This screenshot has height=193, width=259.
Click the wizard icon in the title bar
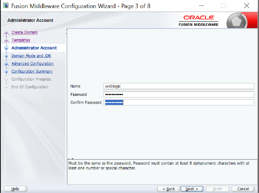coord(6,6)
